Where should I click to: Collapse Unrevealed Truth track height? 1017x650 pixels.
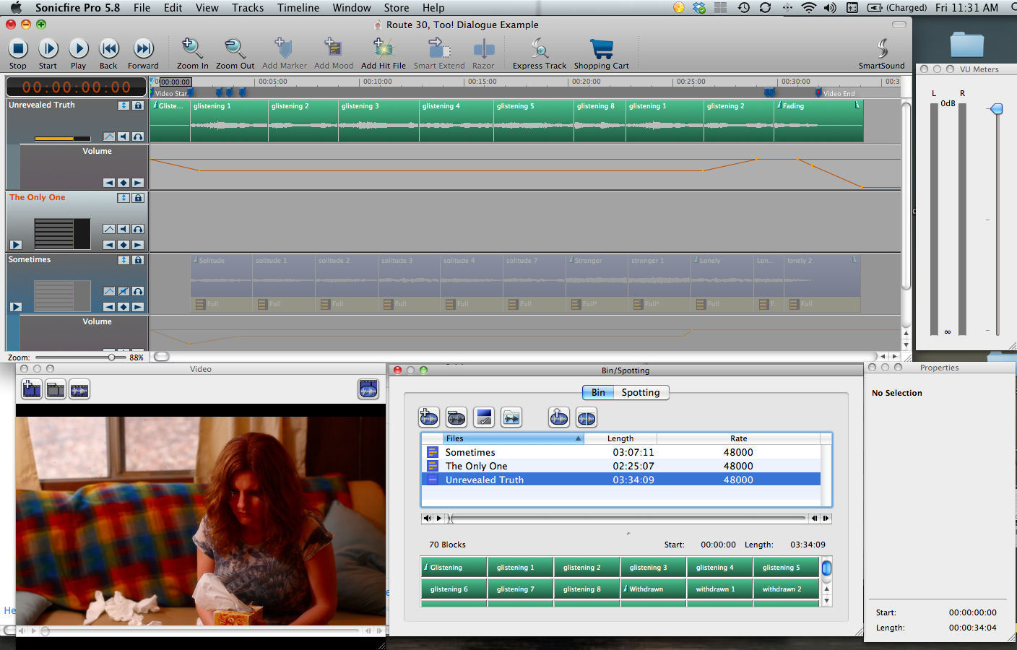[x=124, y=105]
